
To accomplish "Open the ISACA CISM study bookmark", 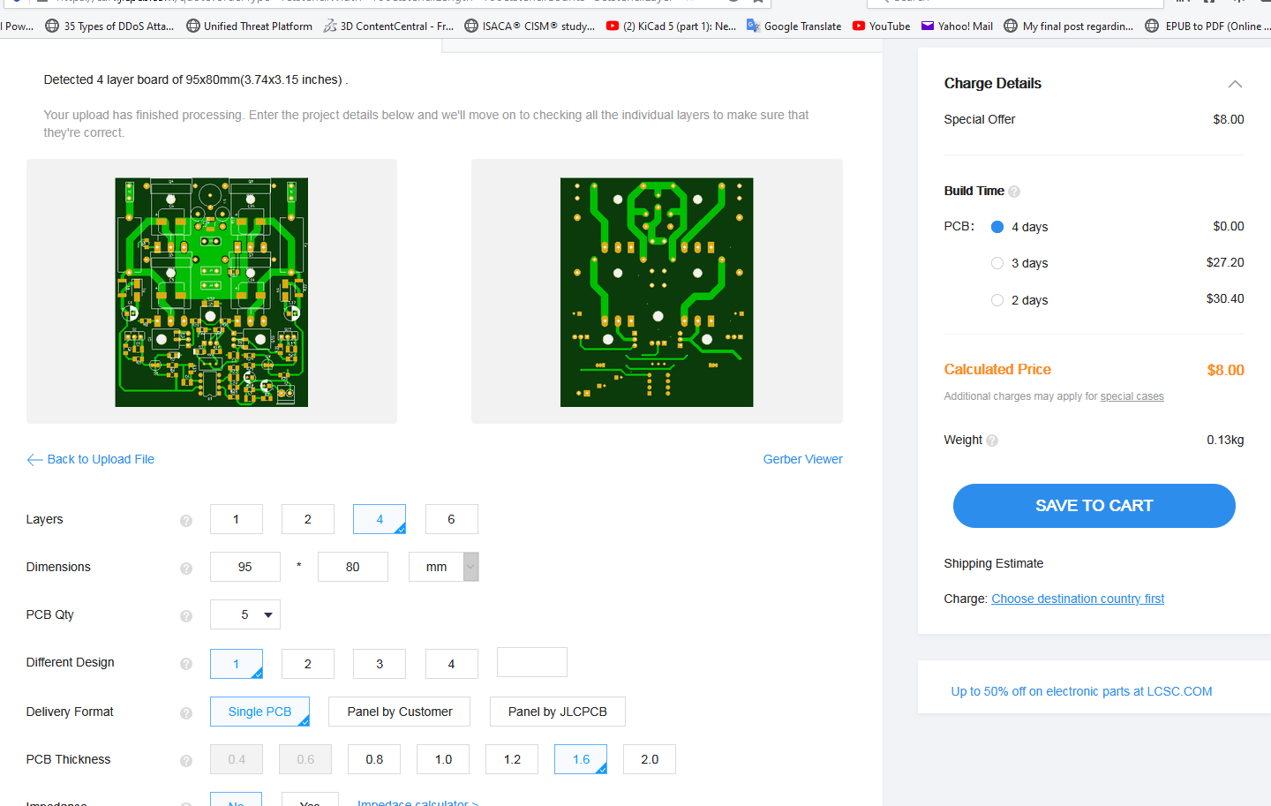I will pos(530,26).
